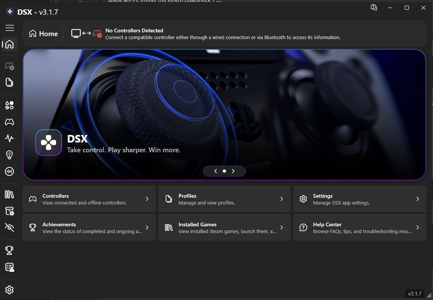This screenshot has height=300, width=433.
Task: Go to previous banner slide
Action: tap(216, 171)
